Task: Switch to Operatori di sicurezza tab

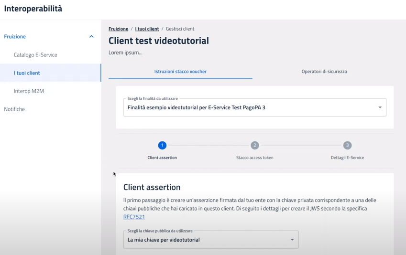Action: pos(324,72)
